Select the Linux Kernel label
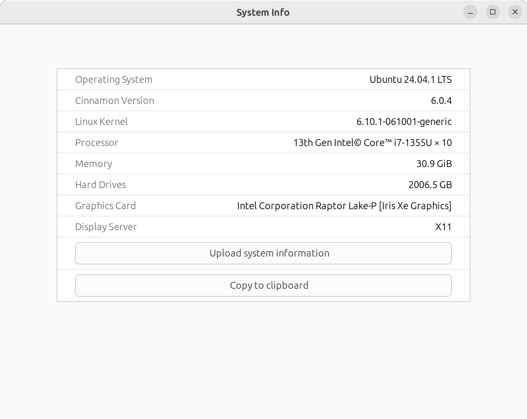 [x=101, y=122]
